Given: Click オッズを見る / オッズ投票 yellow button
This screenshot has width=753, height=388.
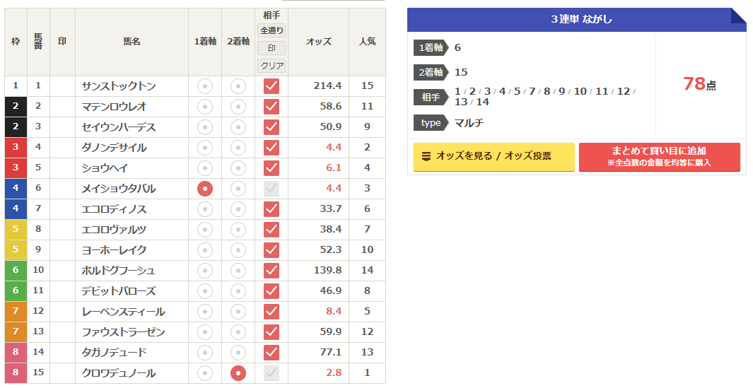Looking at the screenshot, I should point(494,157).
